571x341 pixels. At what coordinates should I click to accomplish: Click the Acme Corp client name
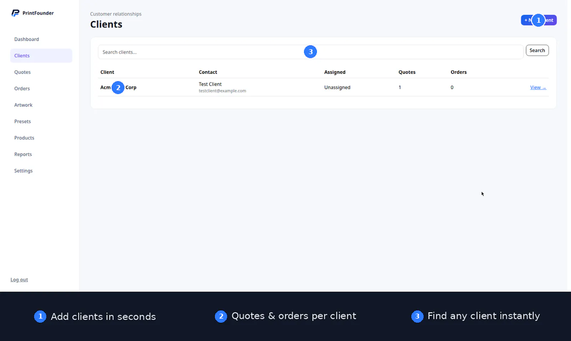coord(118,87)
